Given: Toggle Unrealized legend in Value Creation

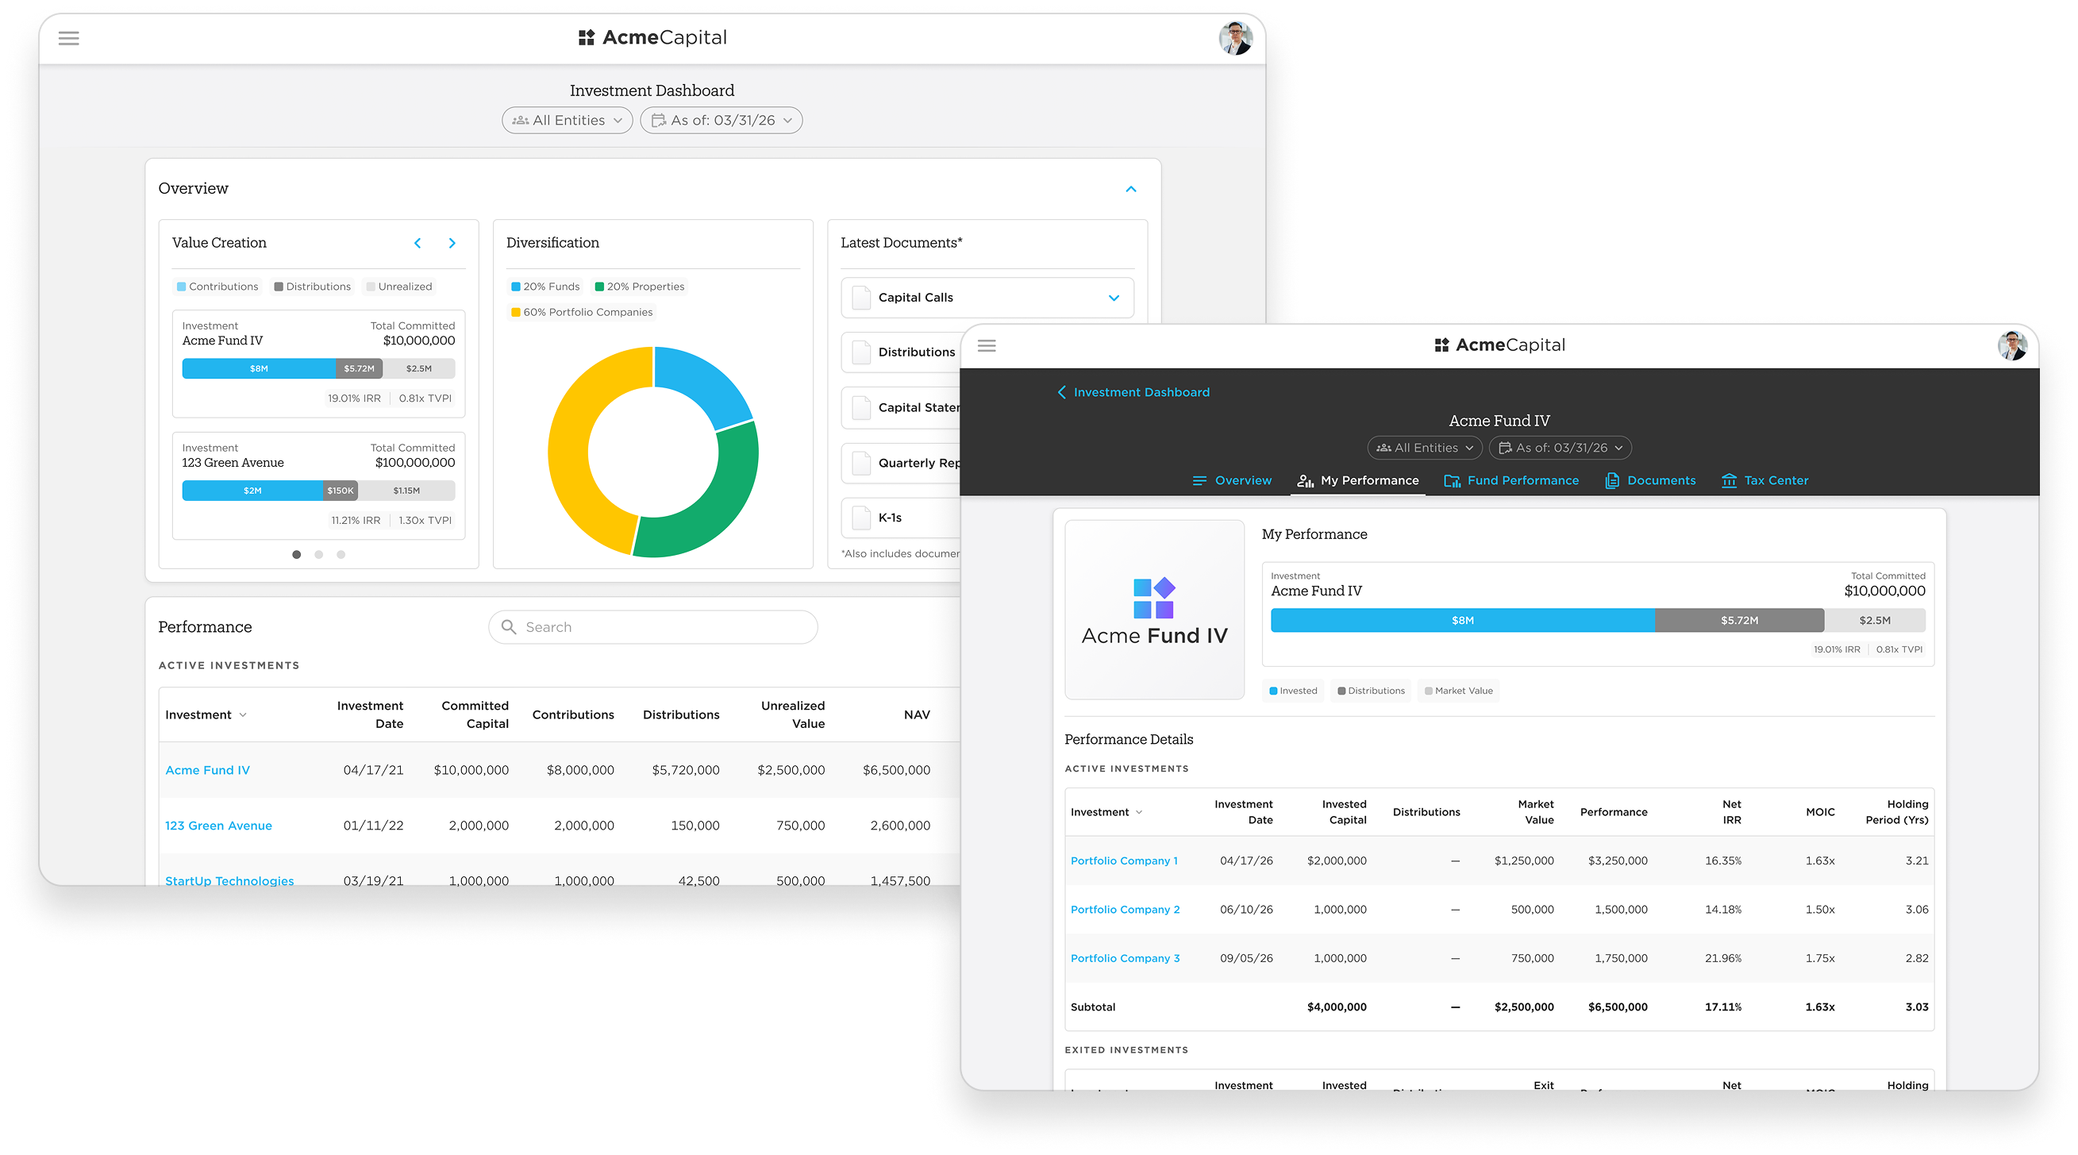Looking at the screenshot, I should point(399,287).
